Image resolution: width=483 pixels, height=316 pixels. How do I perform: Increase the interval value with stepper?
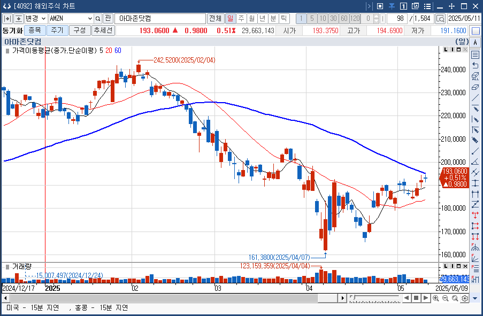(376, 17)
